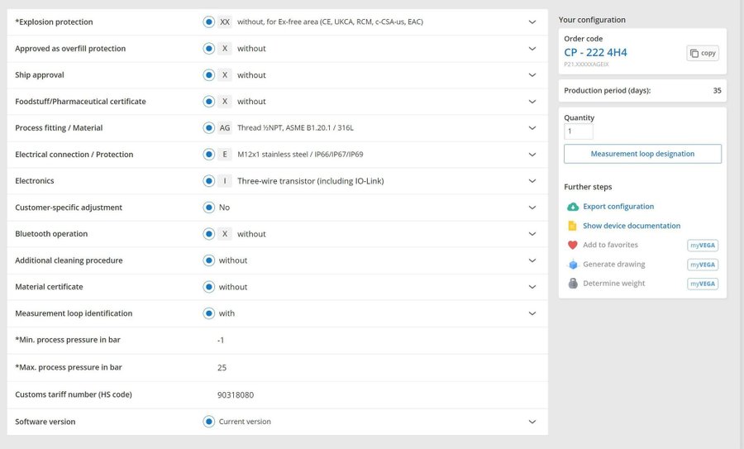This screenshot has width=744, height=449.
Task: Select the Explosion protection XX radio button
Action: 208,21
